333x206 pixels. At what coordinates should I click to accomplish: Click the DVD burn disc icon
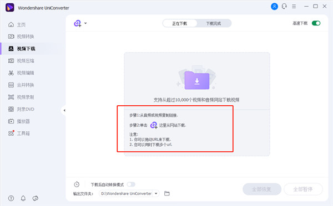click(x=11, y=109)
